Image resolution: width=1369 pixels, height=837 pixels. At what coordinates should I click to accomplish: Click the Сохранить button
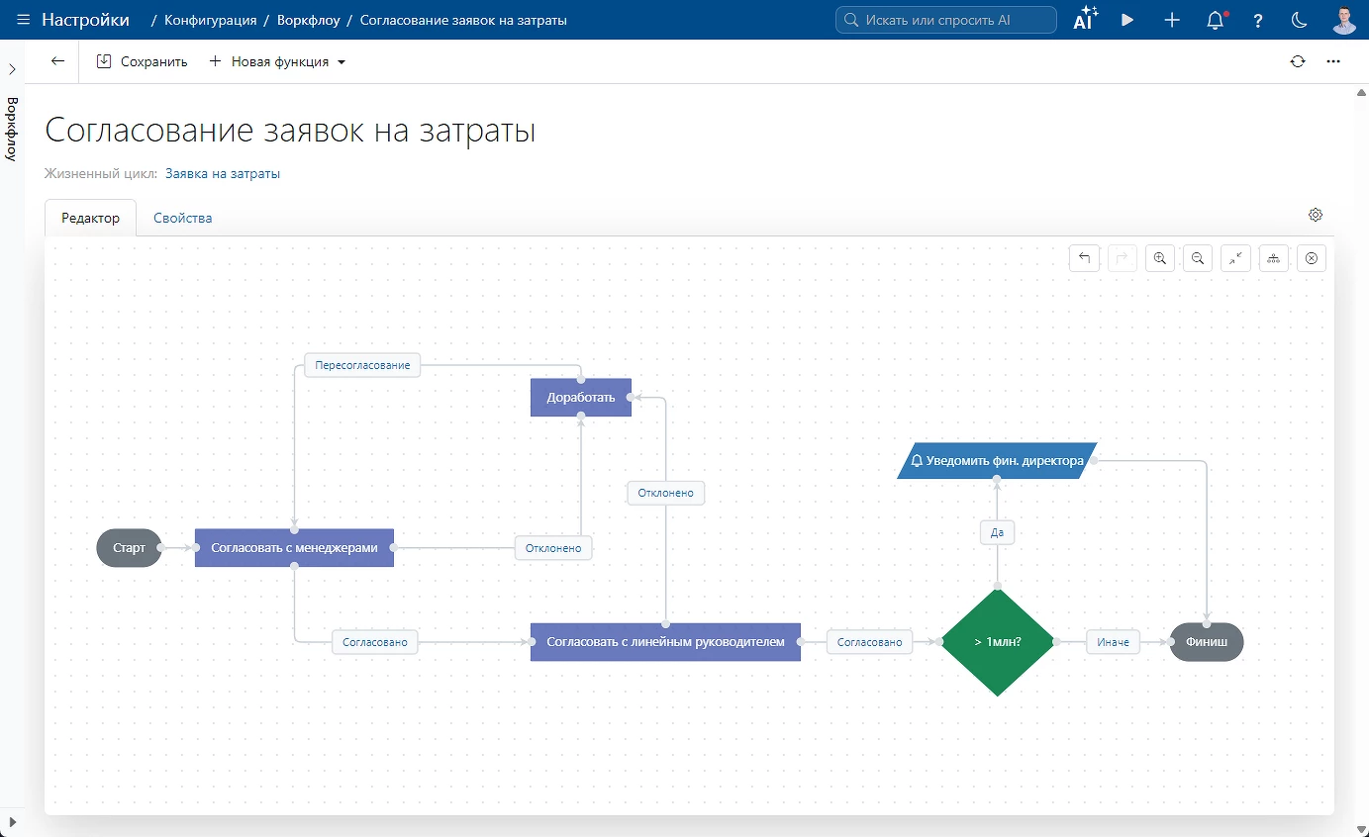coord(142,61)
